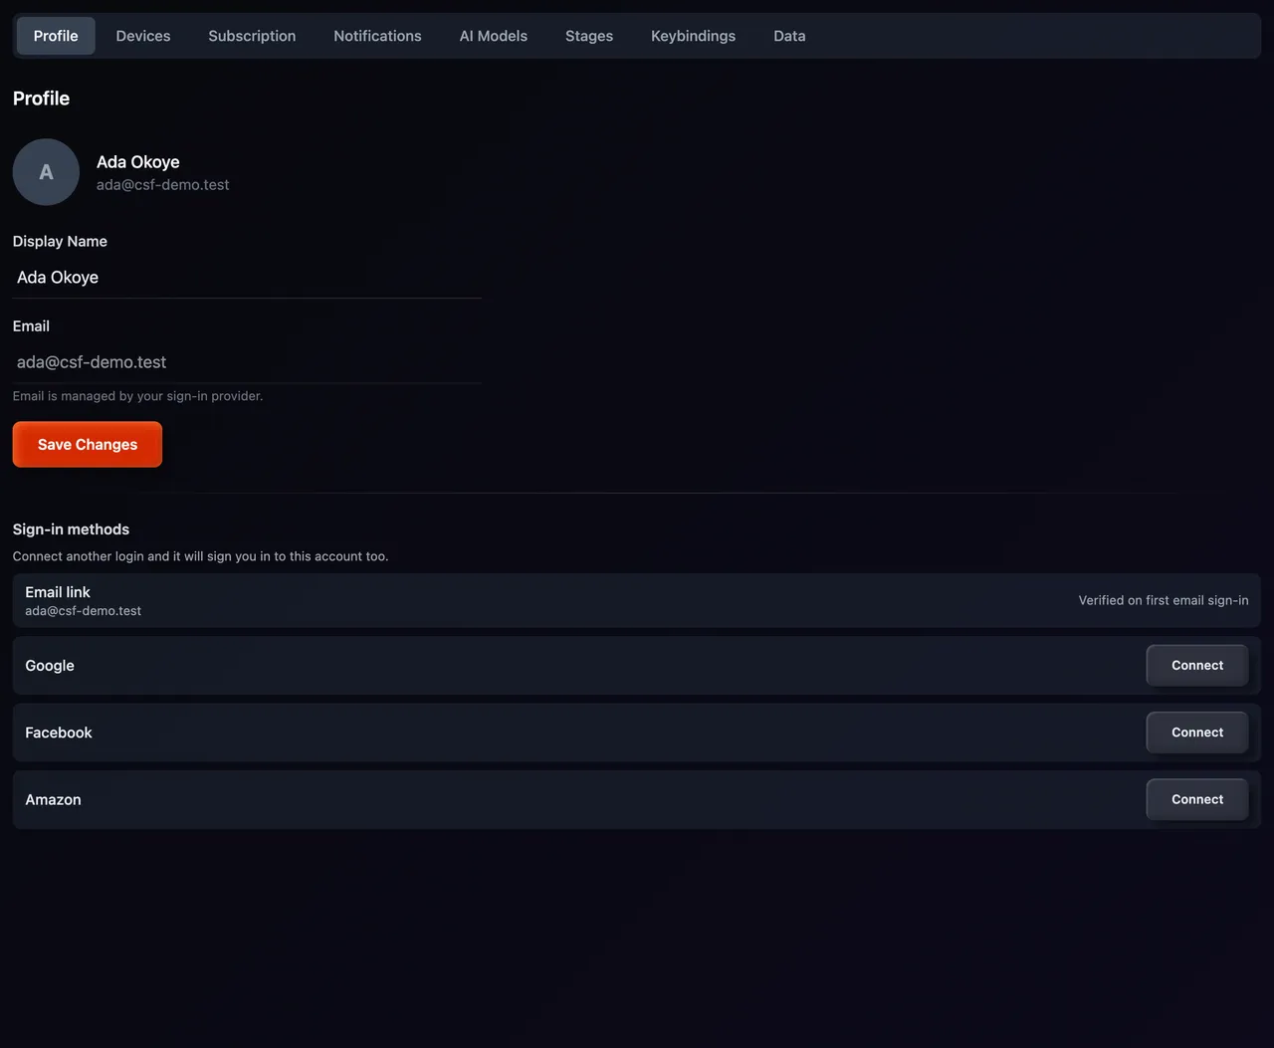
Task: Open the Keybindings tab
Action: pos(694,36)
